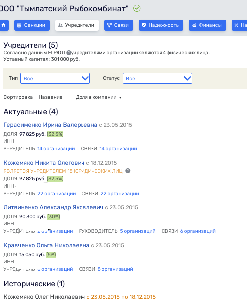The width and height of the screenshot is (247, 302).
Task: Open Кожемяко's связи 22 организации link
Action: (x=120, y=193)
